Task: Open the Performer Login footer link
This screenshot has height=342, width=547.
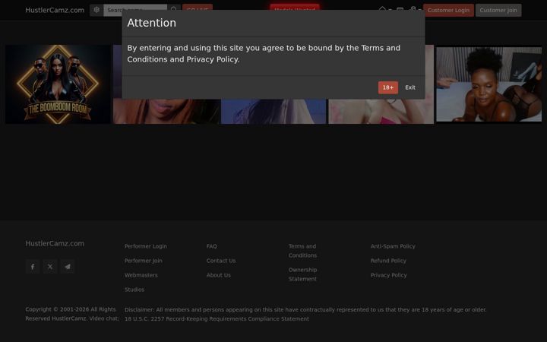Action: 145,246
